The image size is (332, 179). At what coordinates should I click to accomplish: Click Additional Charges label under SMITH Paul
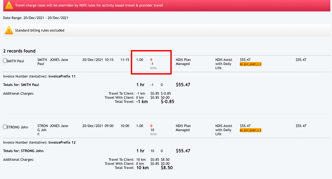click(19, 94)
